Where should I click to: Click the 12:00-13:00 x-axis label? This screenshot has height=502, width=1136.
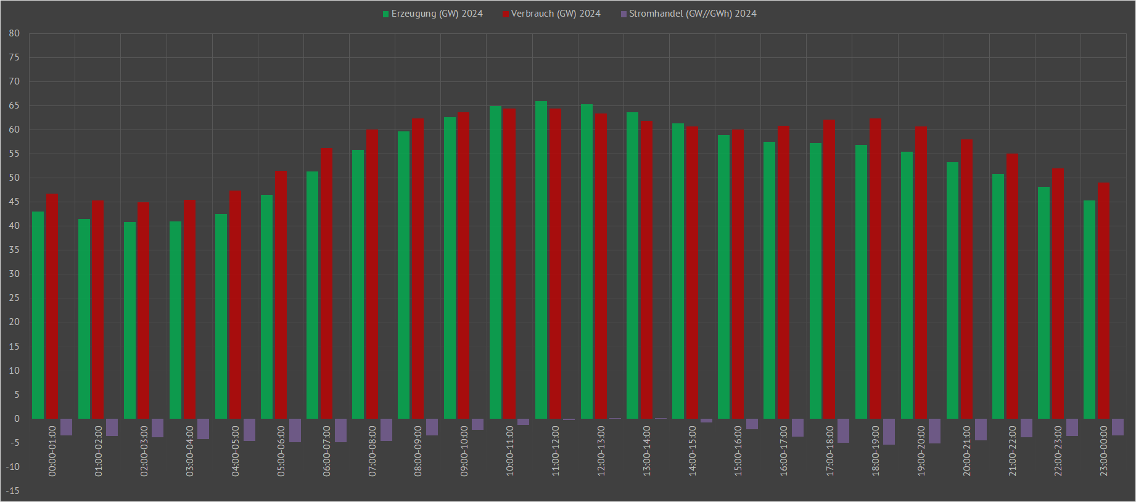[x=601, y=451]
